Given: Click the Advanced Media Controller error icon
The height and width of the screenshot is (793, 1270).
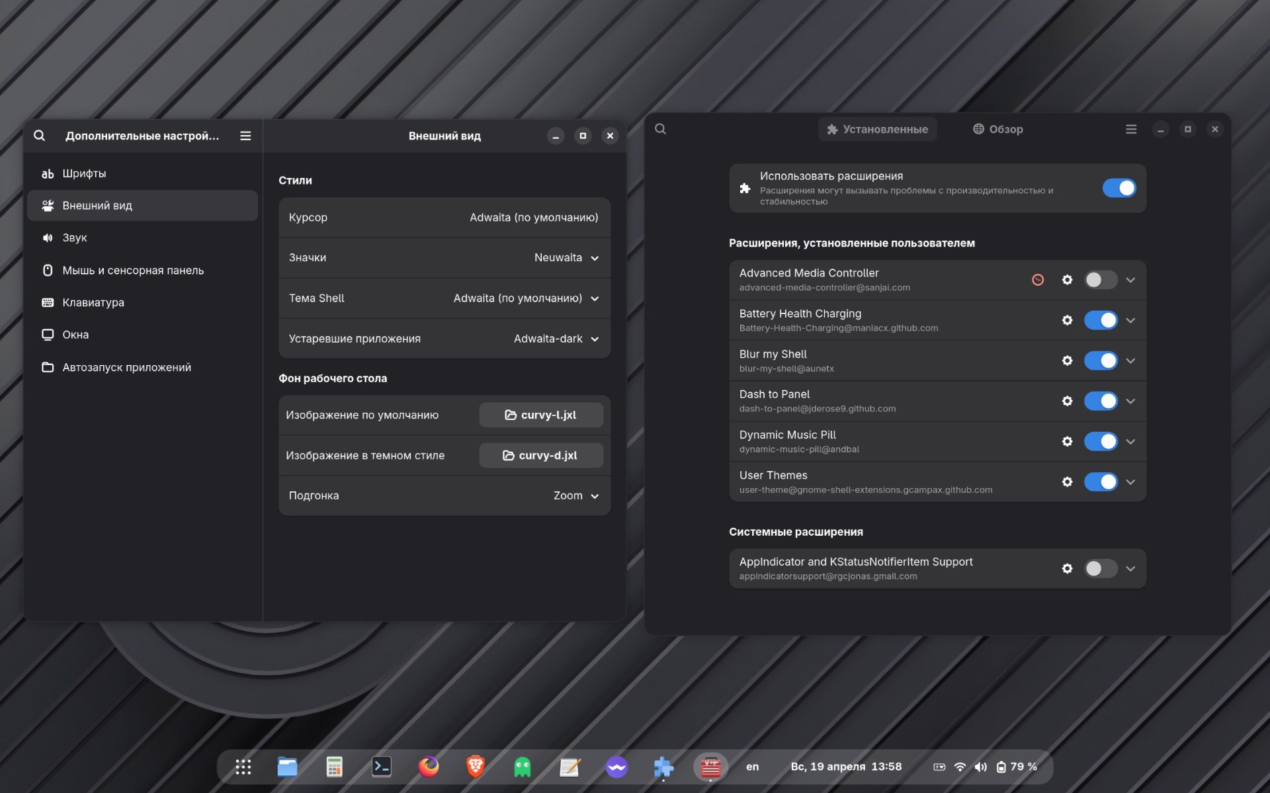Looking at the screenshot, I should pyautogui.click(x=1038, y=280).
